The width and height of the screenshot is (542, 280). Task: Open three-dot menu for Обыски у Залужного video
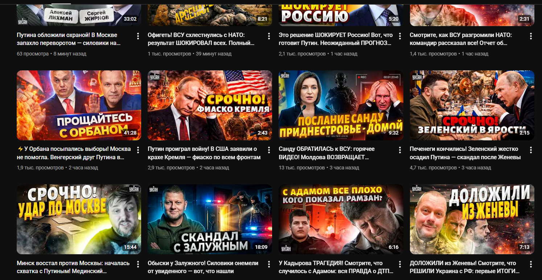coord(269,264)
